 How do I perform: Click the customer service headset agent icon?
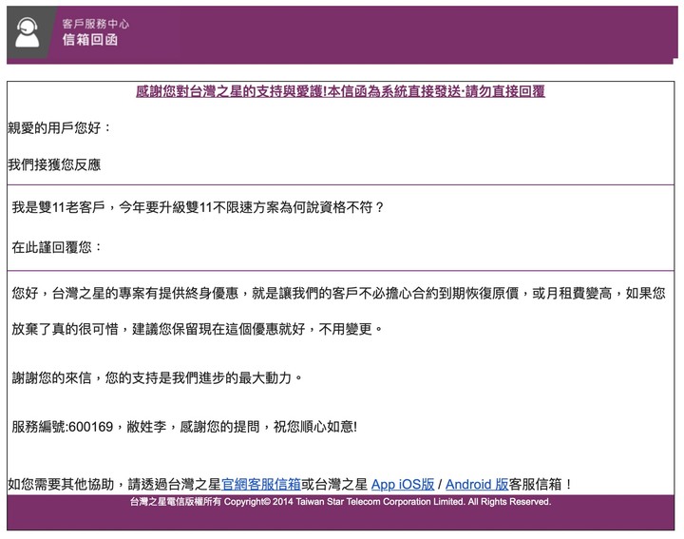point(27,32)
